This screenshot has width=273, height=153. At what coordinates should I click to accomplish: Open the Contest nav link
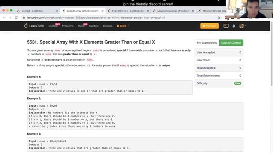coord(94,26)
